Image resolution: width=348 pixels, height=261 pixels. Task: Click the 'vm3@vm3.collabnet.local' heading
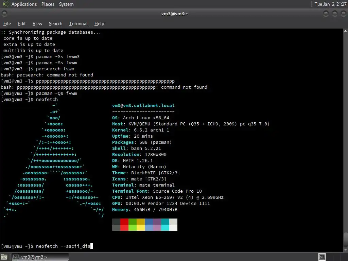click(x=143, y=105)
